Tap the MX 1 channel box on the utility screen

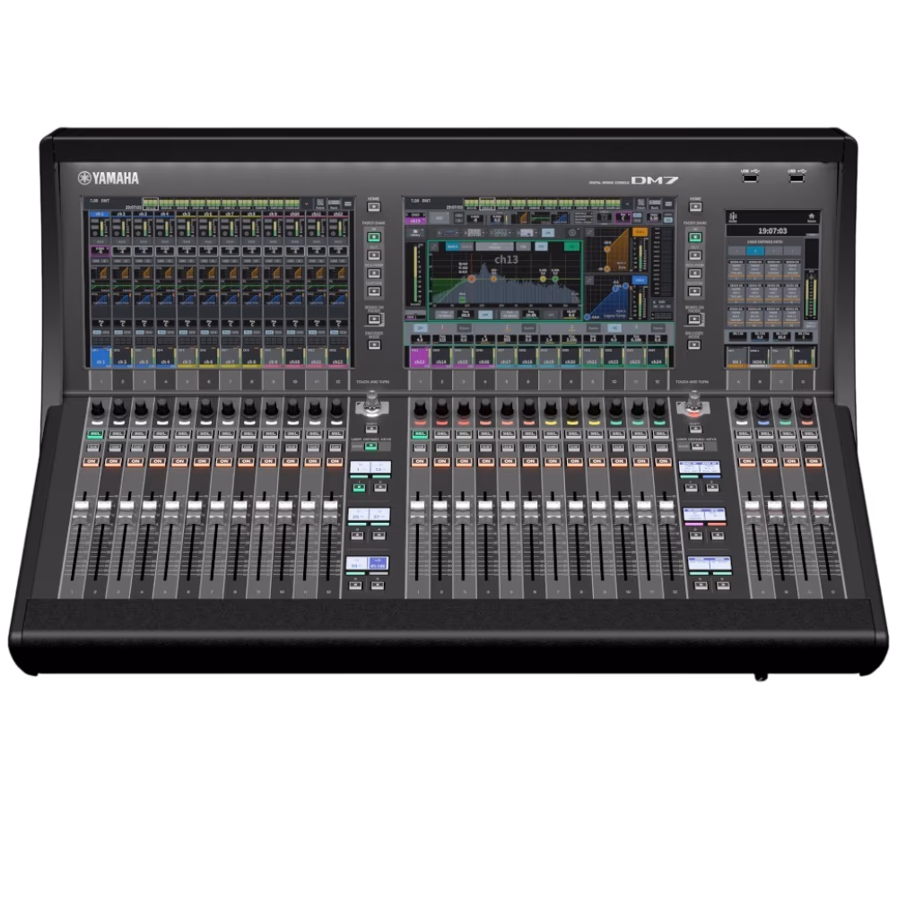coord(736,358)
